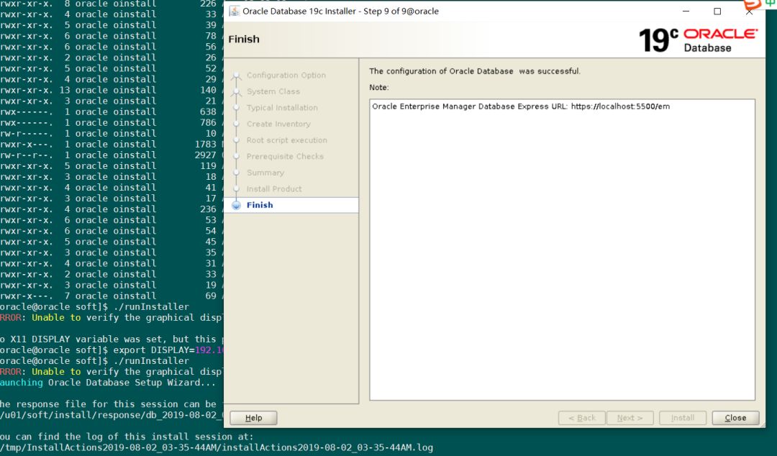Select the Root script execution step
Screen dimensions: 777x456
tap(287, 140)
